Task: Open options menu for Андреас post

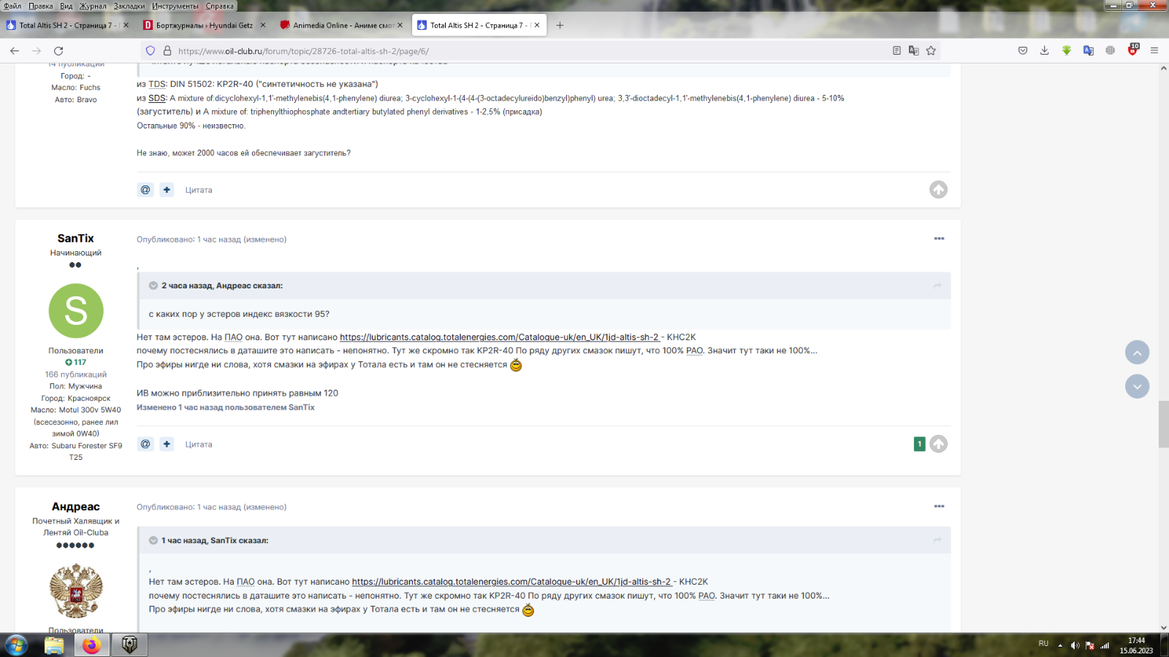Action: point(939,507)
